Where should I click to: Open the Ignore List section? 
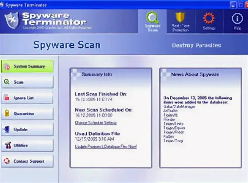tap(27, 98)
